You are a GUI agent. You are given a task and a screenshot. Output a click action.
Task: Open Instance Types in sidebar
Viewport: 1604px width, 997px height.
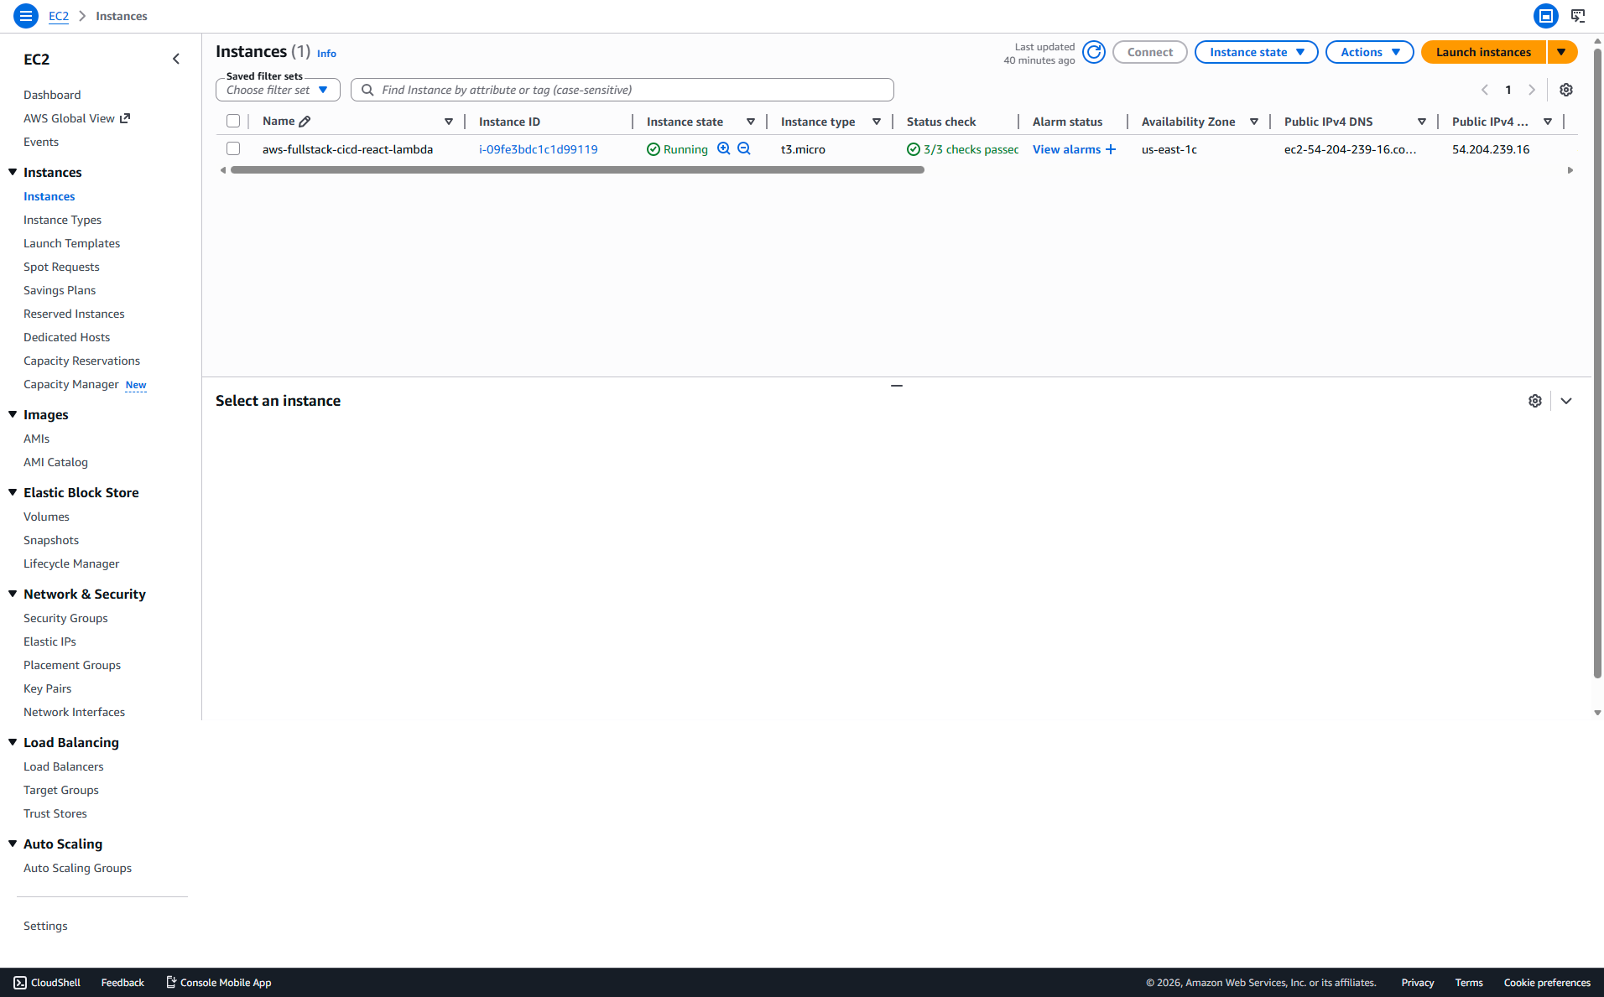coord(62,220)
